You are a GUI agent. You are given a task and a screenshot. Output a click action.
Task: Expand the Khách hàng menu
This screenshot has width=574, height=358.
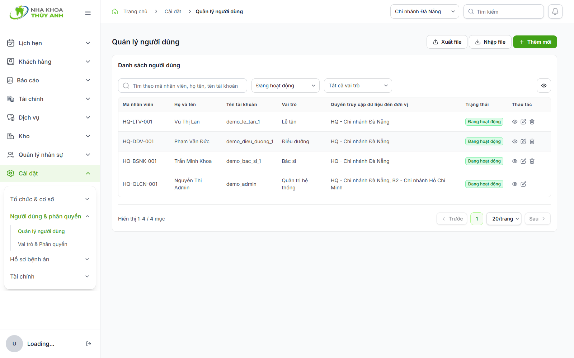click(50, 62)
